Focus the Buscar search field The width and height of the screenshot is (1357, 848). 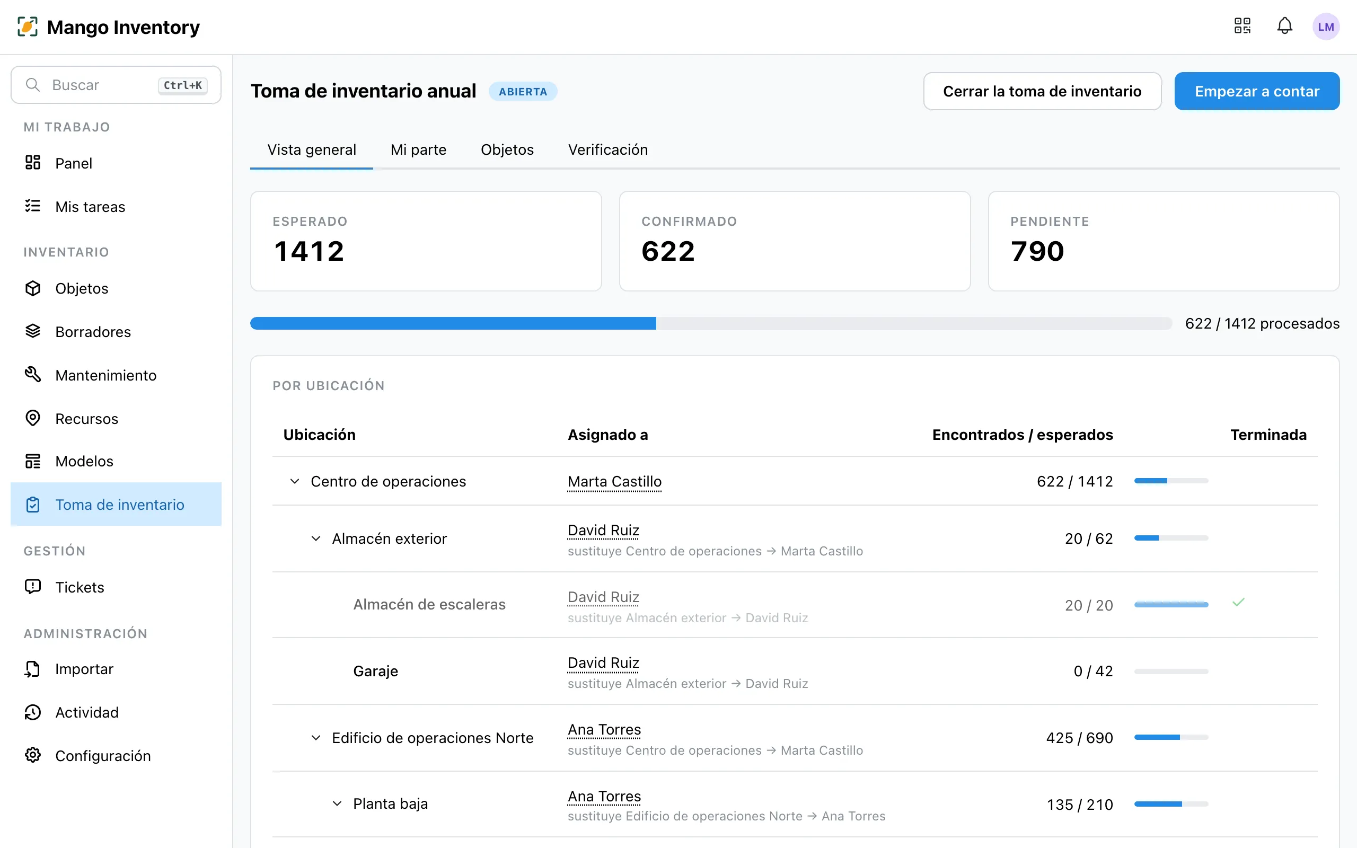click(x=116, y=85)
